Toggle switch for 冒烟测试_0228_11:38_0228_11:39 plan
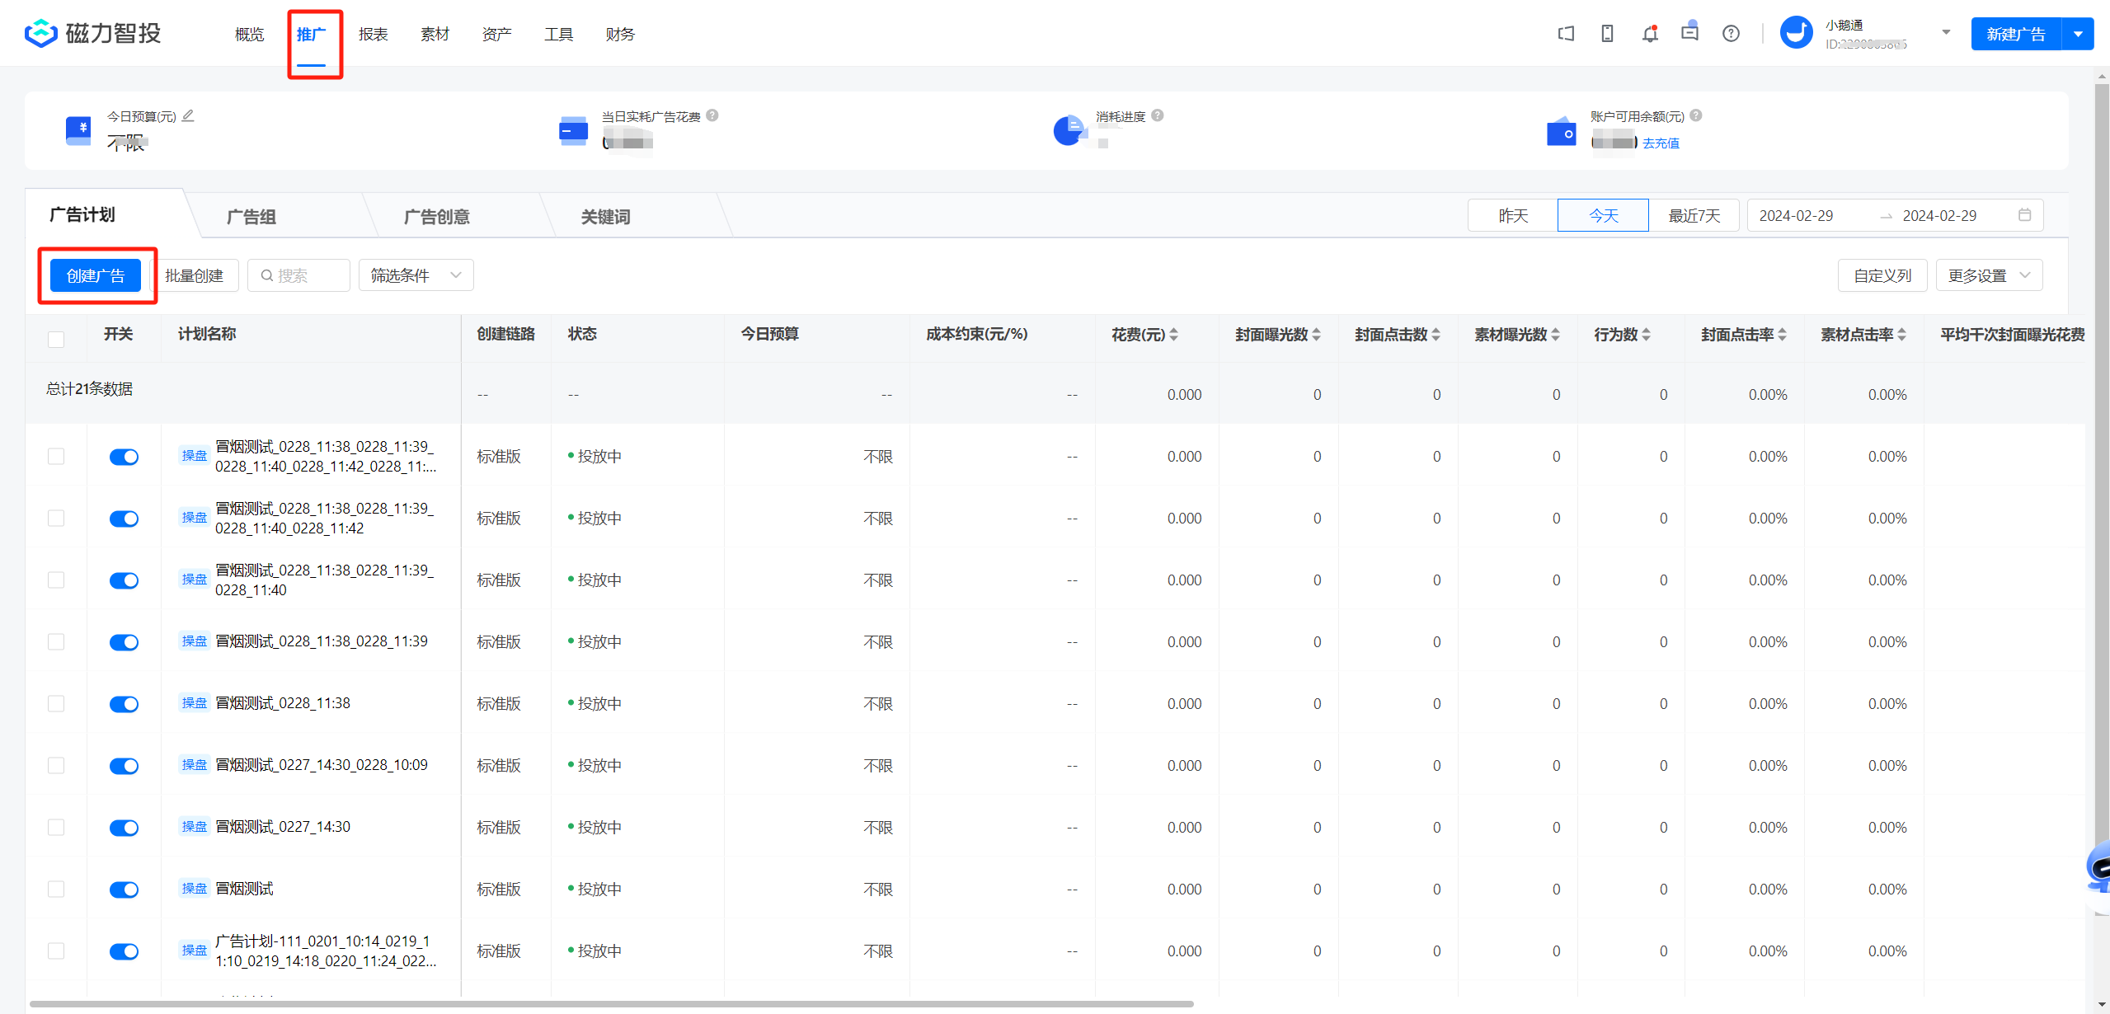This screenshot has width=2110, height=1014. (124, 642)
